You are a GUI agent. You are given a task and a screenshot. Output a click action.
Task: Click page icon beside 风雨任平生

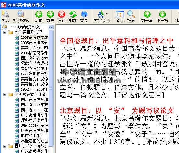click(17, 136)
